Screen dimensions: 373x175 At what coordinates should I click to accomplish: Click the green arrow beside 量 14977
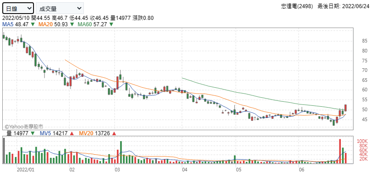[x=32, y=133]
